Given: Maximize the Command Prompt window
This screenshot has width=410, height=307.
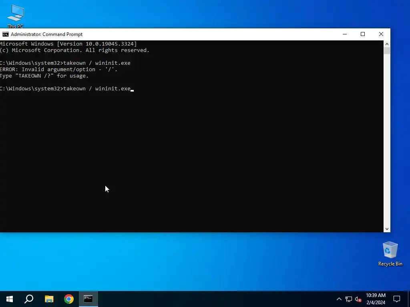Looking at the screenshot, I should (363, 34).
